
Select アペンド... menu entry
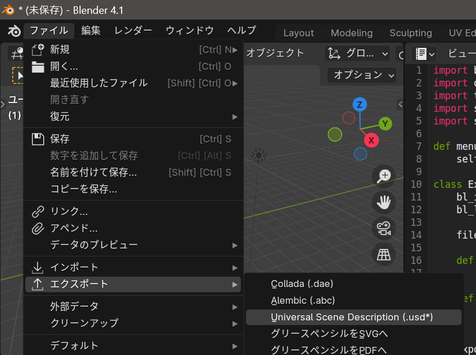tap(134, 228)
